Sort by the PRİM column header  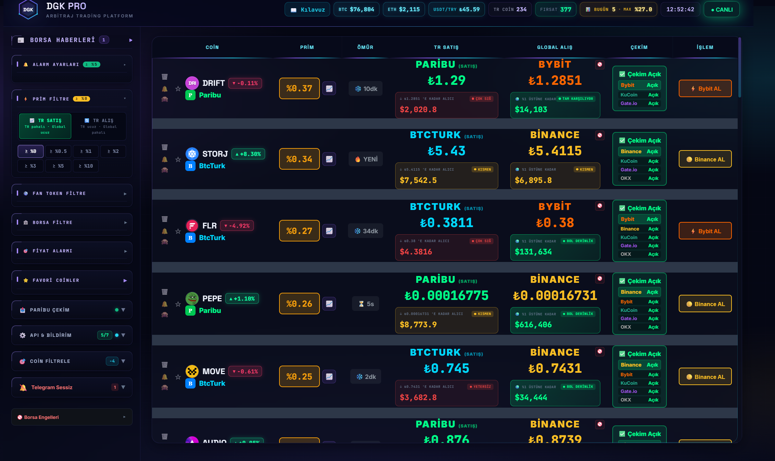[307, 47]
